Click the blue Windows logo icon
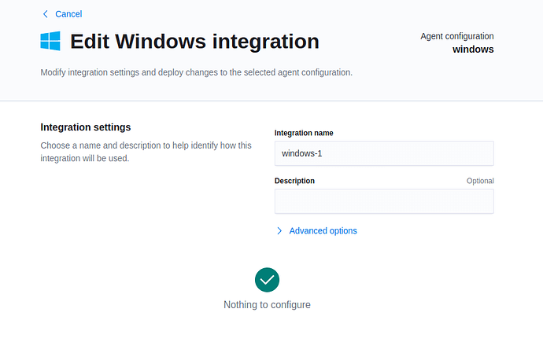The height and width of the screenshot is (364, 543). coord(50,42)
